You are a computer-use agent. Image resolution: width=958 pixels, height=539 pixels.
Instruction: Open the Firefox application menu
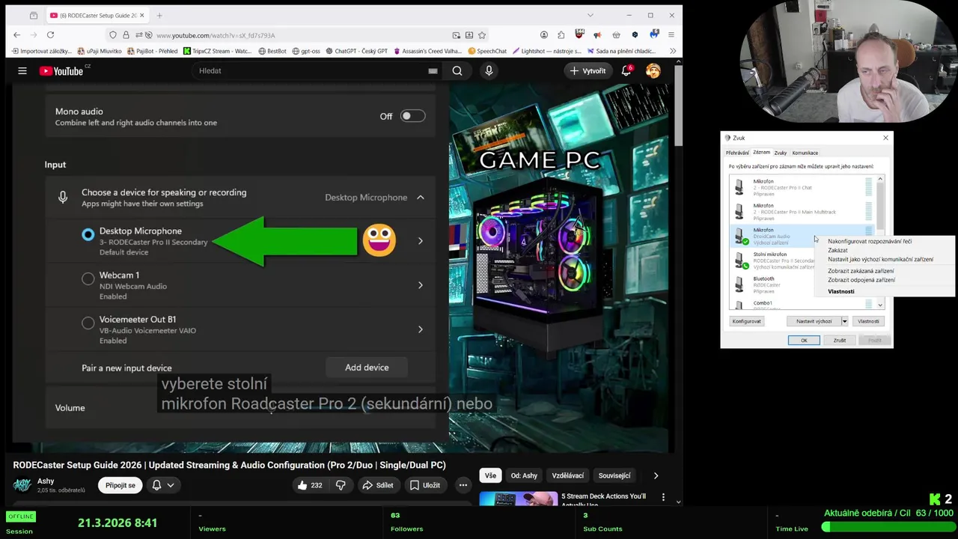671,35
